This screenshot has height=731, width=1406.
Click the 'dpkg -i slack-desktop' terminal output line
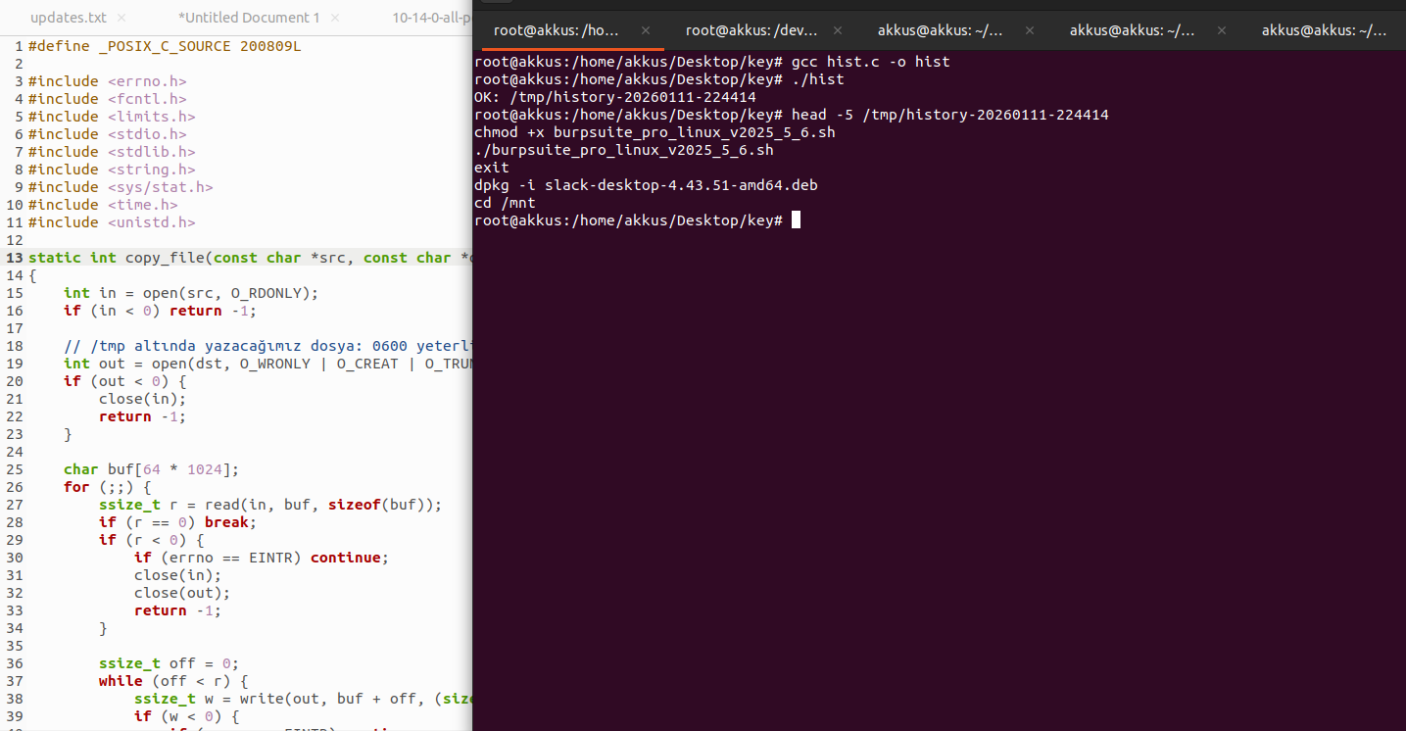click(x=645, y=185)
